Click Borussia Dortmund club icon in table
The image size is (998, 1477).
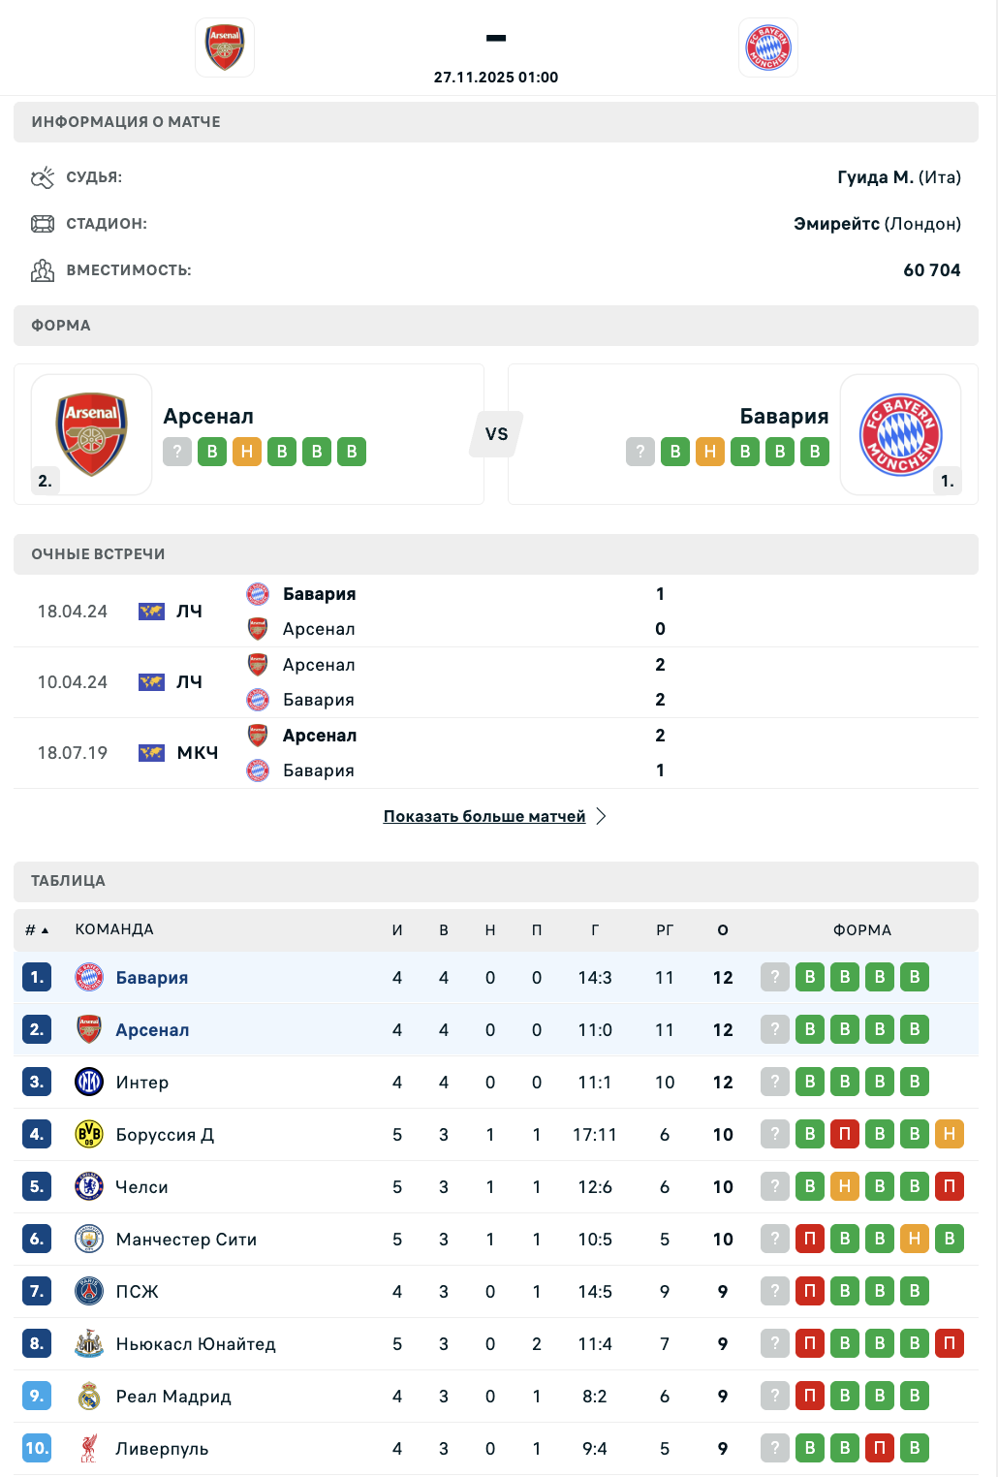89,1134
